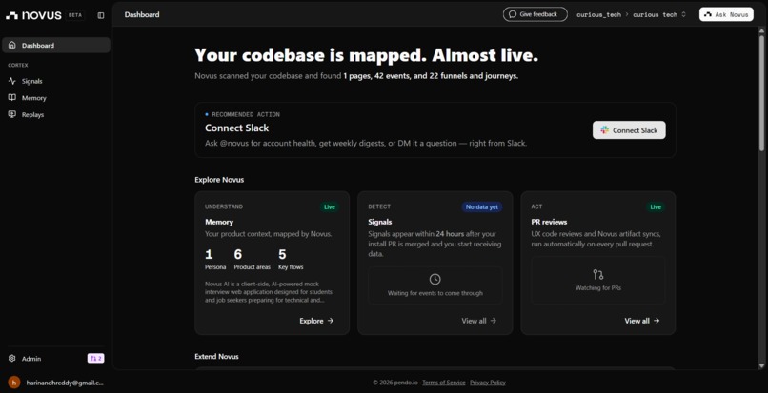The width and height of the screenshot is (768, 393).
Task: Click the Dashboard home icon
Action: 12,45
